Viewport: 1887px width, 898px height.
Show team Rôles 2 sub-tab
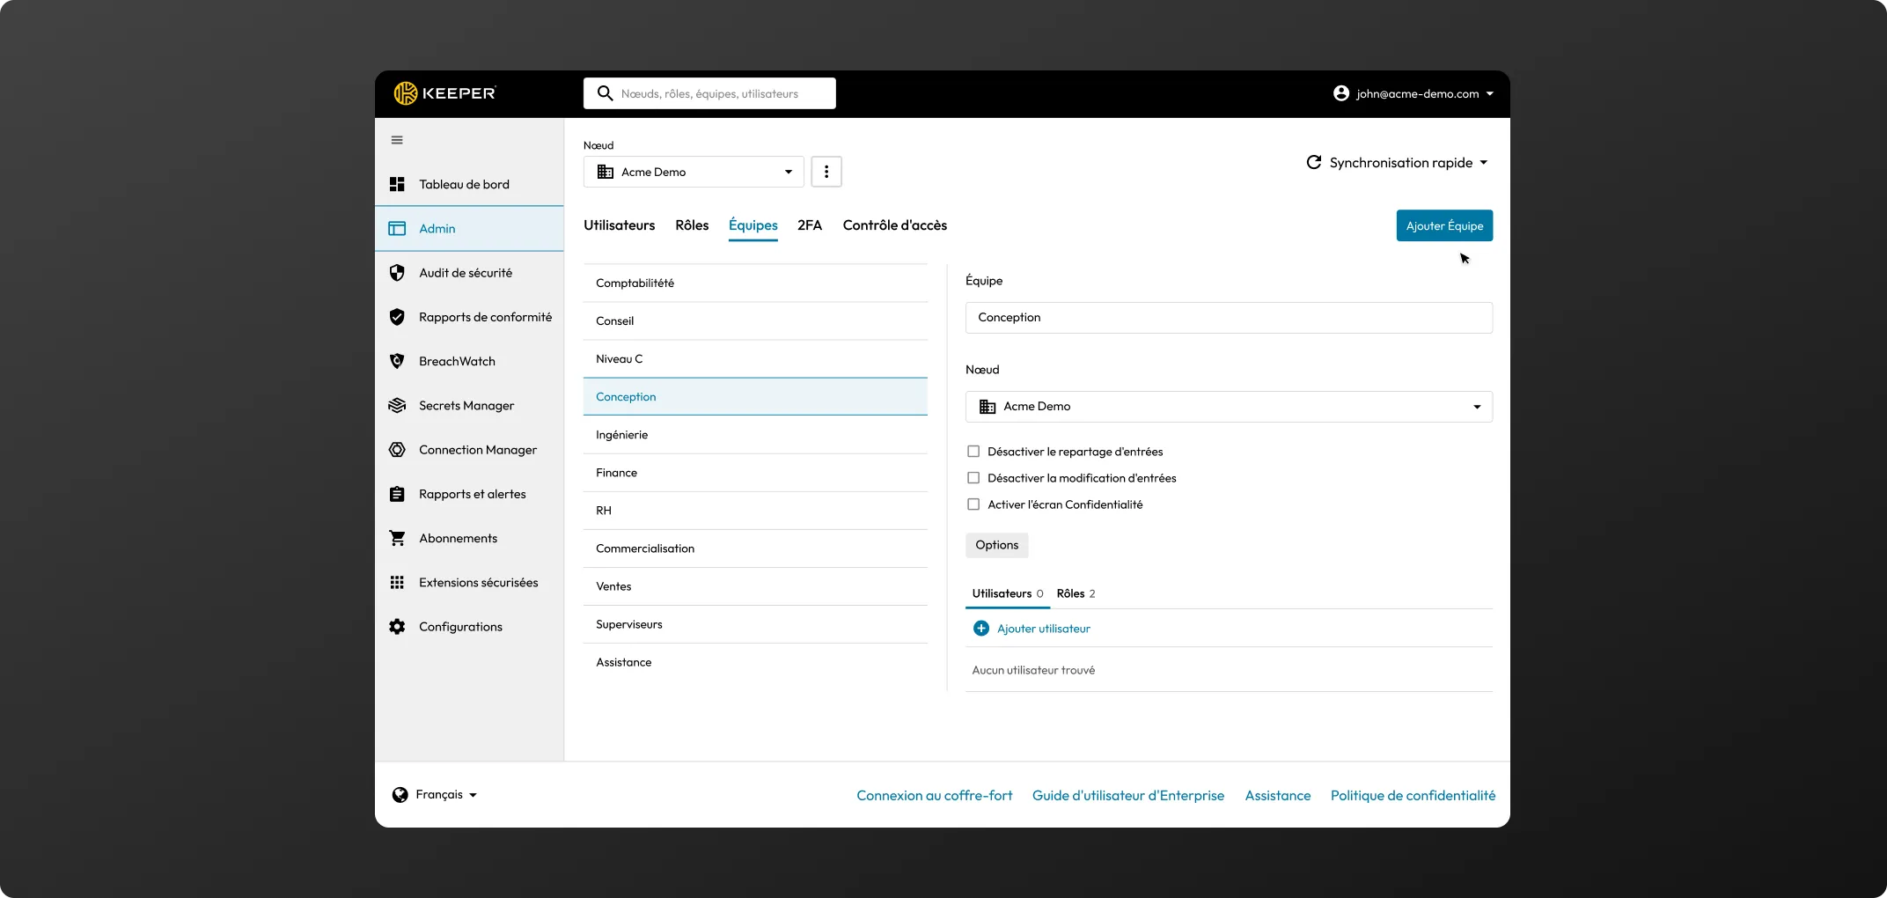click(x=1076, y=593)
